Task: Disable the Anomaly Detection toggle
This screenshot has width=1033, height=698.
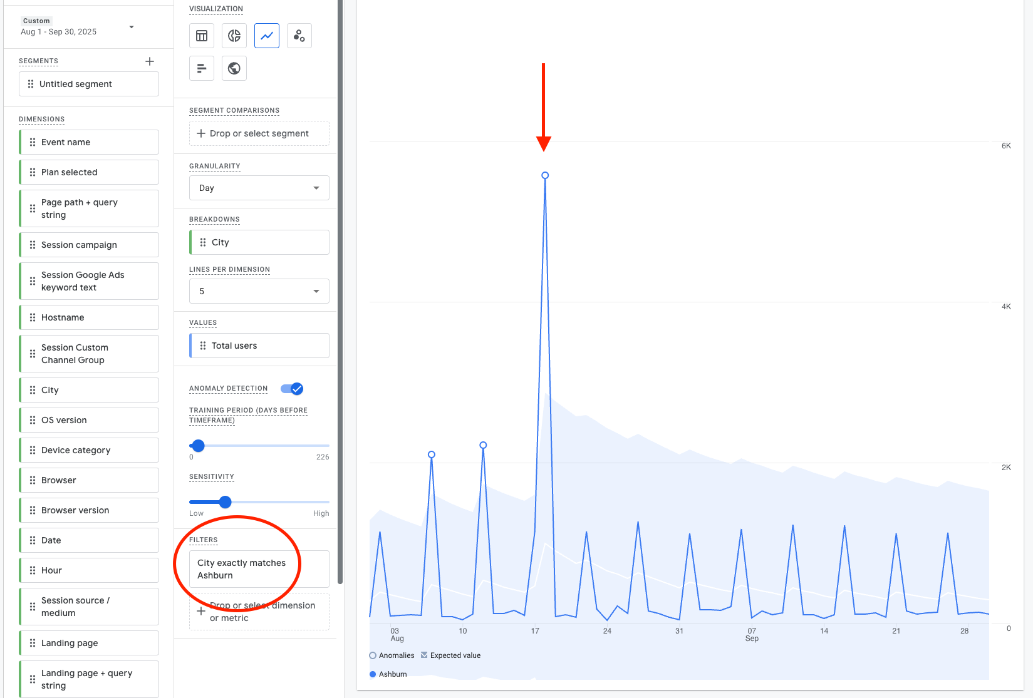Action: coord(292,389)
